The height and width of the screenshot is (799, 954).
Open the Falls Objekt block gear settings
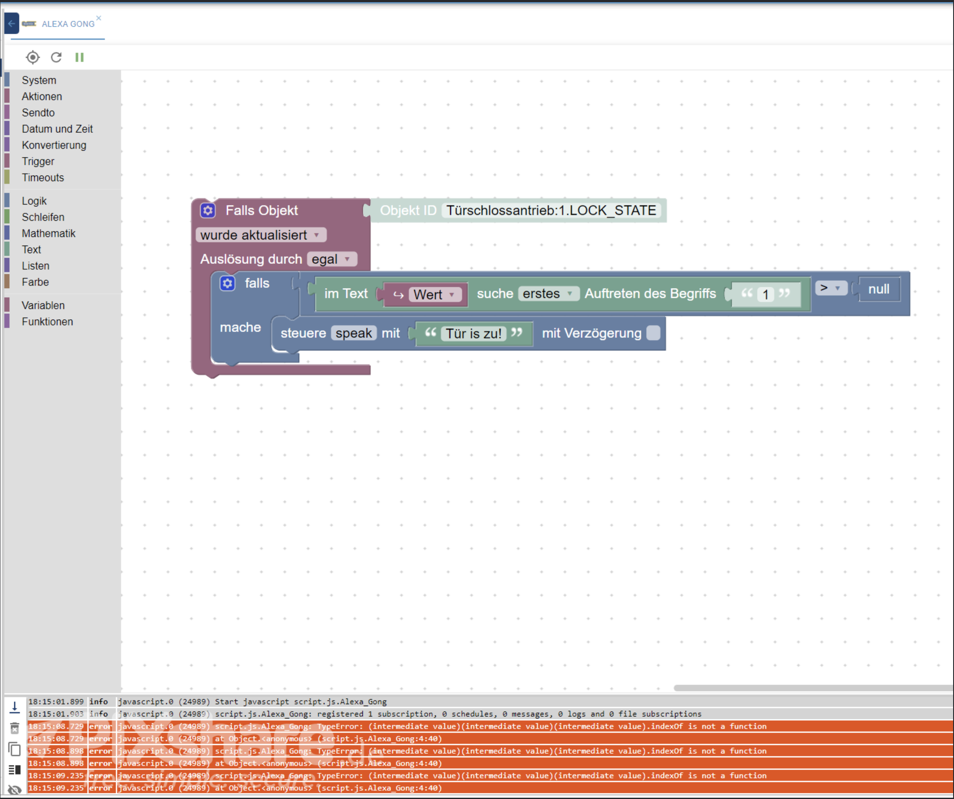coord(208,210)
